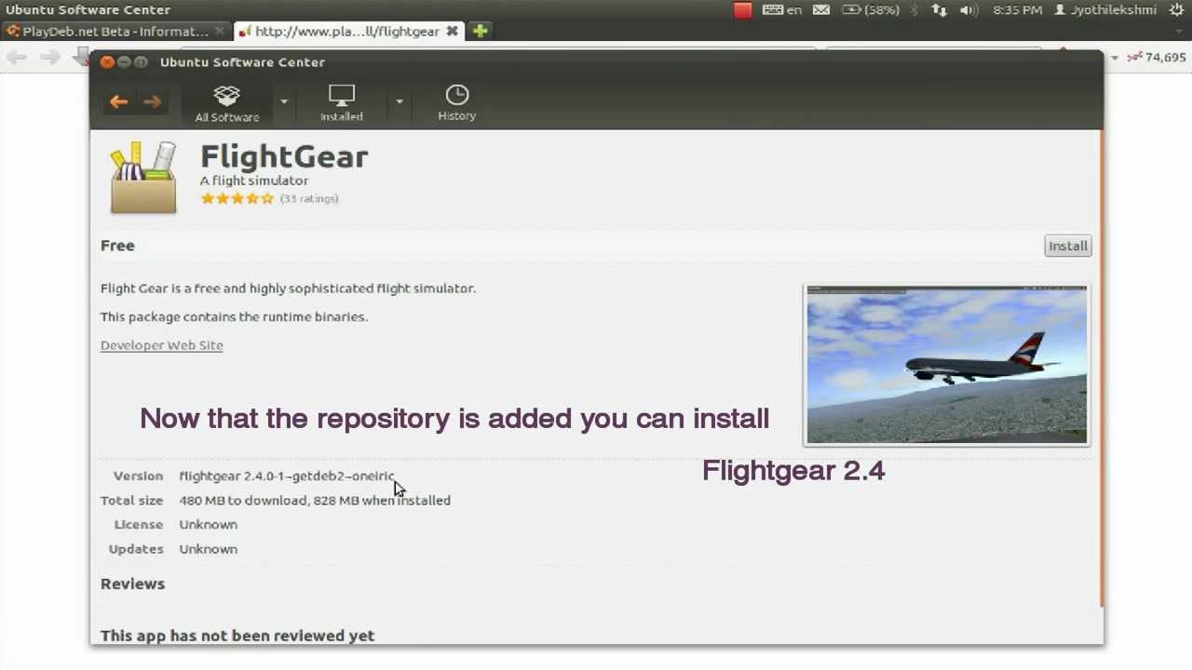1192x670 pixels.
Task: Open the sound volume indicator
Action: (x=968, y=10)
